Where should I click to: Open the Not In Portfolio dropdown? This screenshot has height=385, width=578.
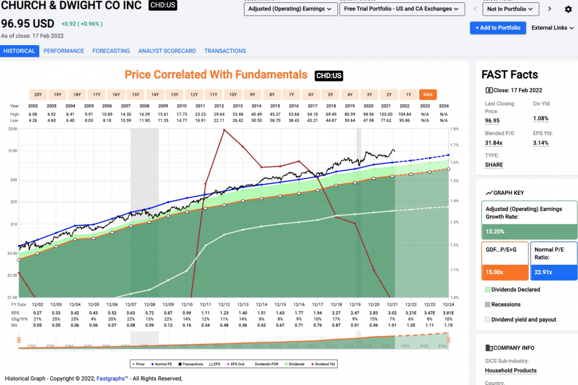[510, 9]
